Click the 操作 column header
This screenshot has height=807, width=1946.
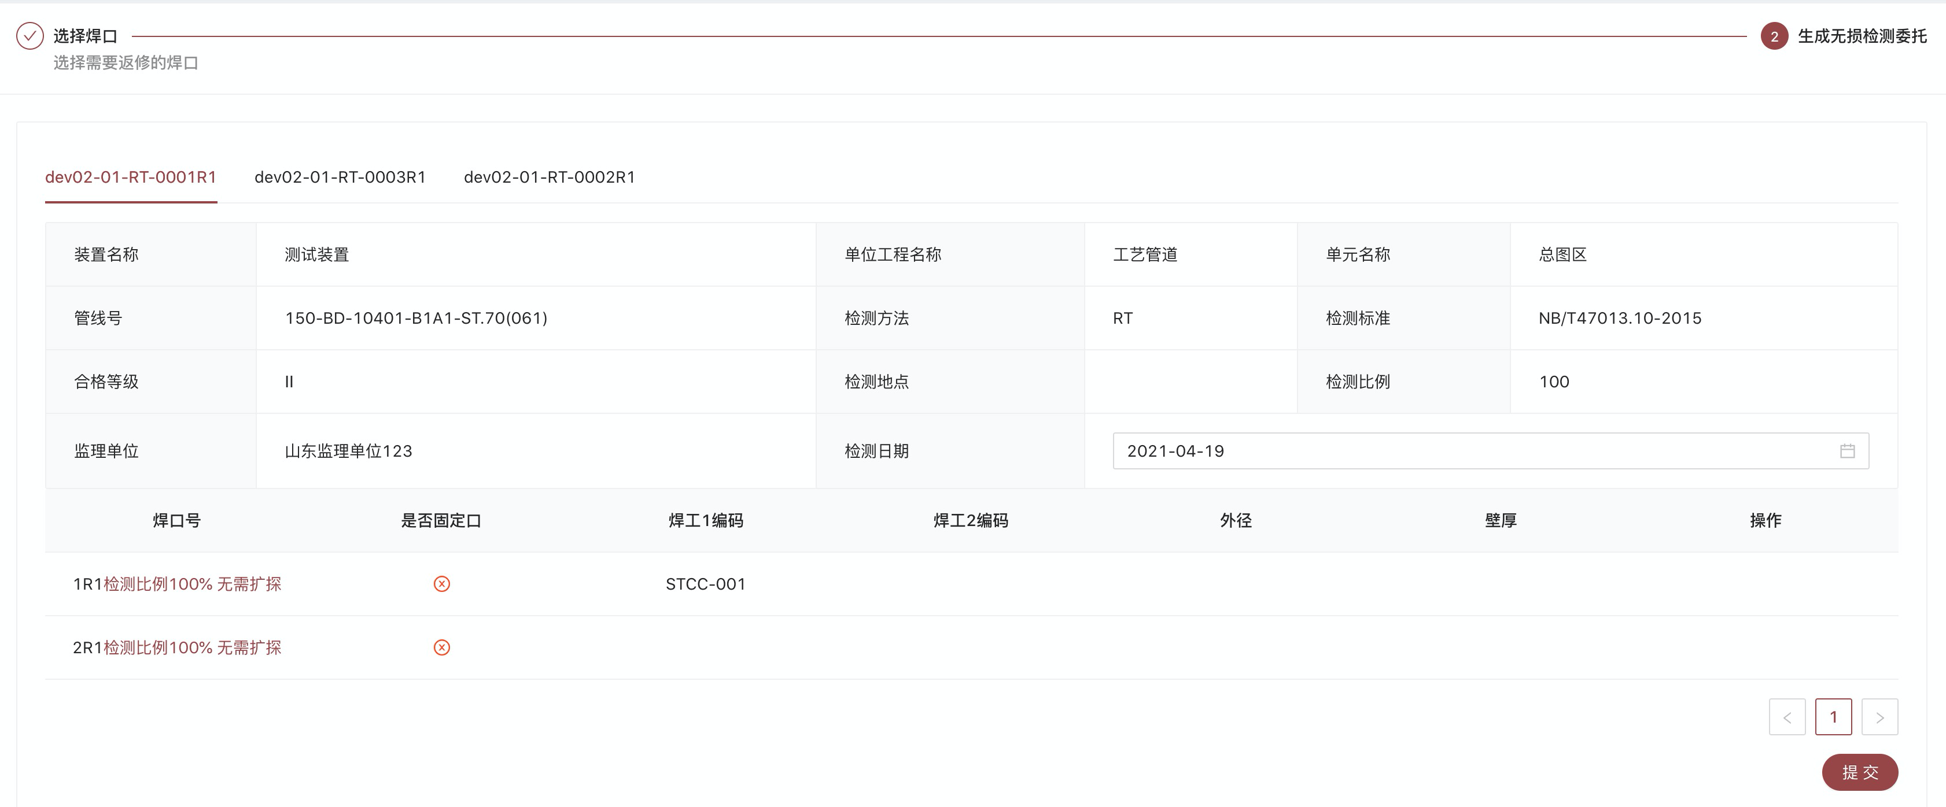tap(1766, 520)
